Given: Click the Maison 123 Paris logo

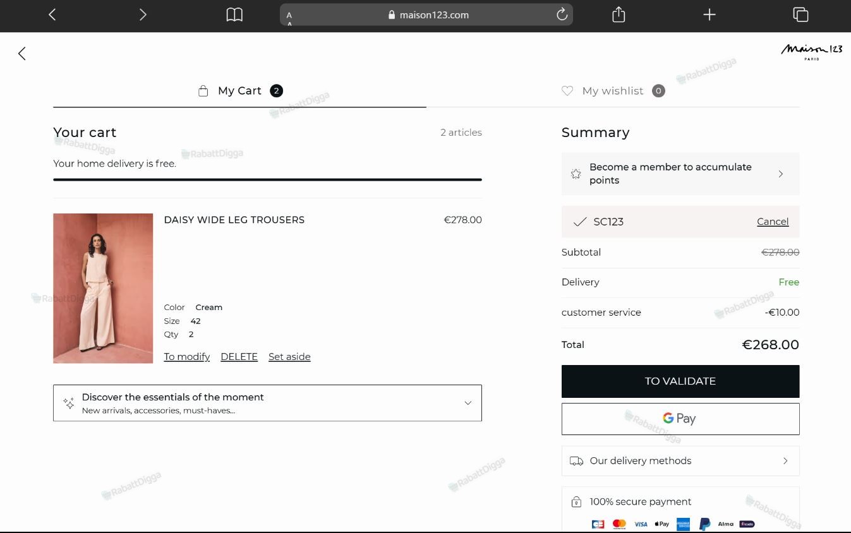Looking at the screenshot, I should coord(812,51).
